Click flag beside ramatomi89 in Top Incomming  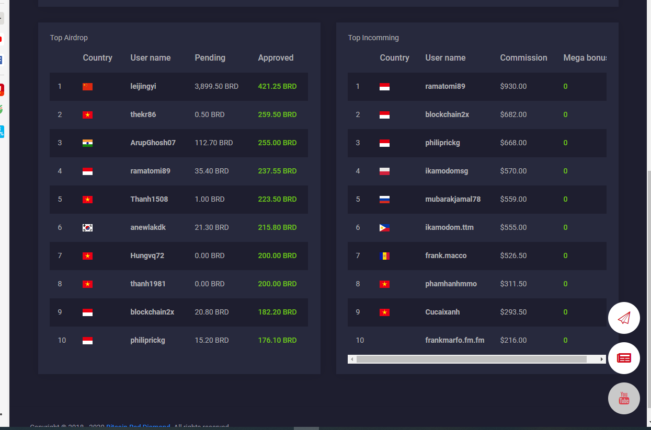384,87
